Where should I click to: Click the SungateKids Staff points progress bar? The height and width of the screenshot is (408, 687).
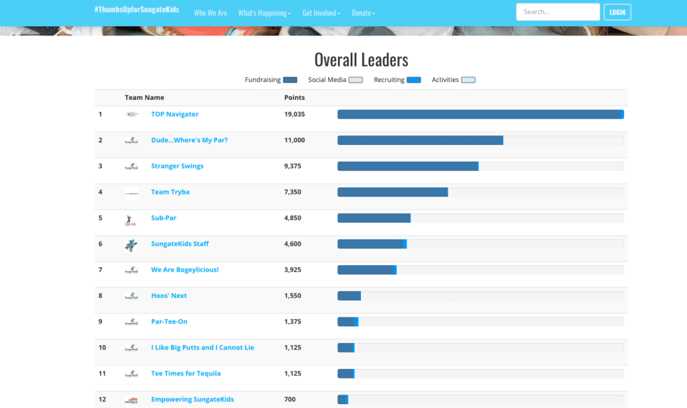[x=480, y=244]
